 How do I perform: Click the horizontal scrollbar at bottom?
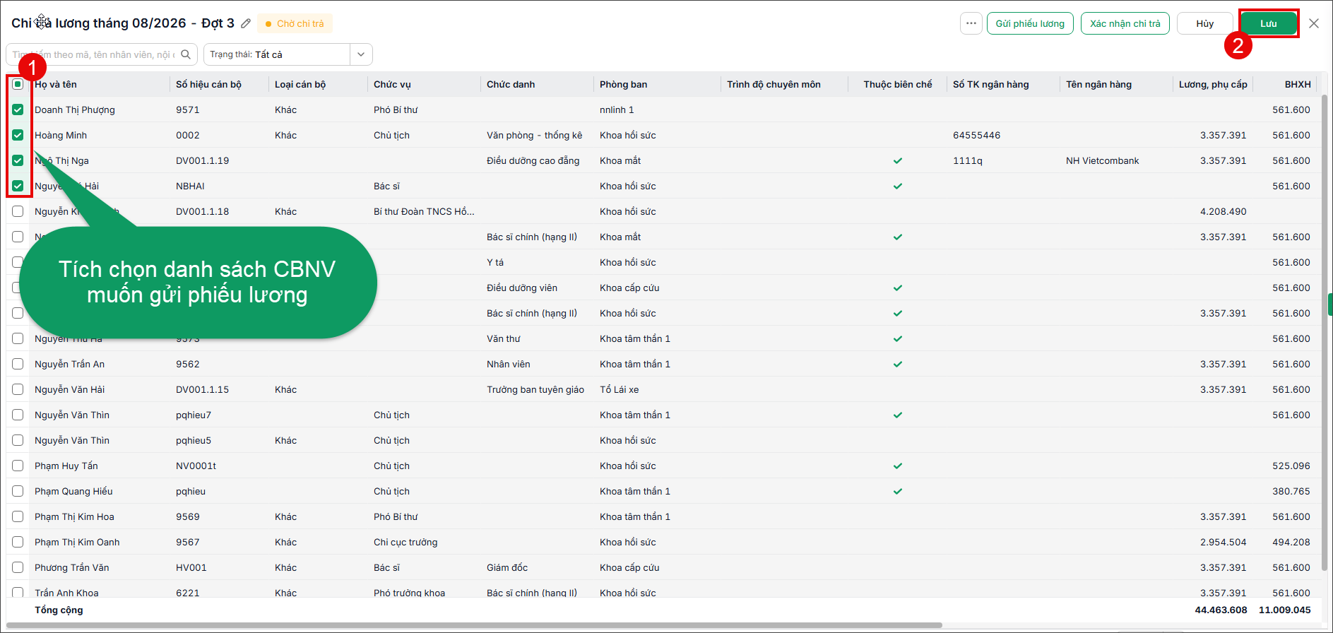tap(475, 625)
